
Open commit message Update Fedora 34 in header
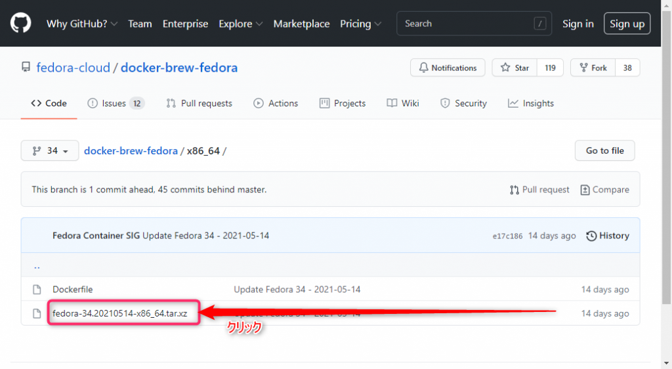(x=205, y=235)
